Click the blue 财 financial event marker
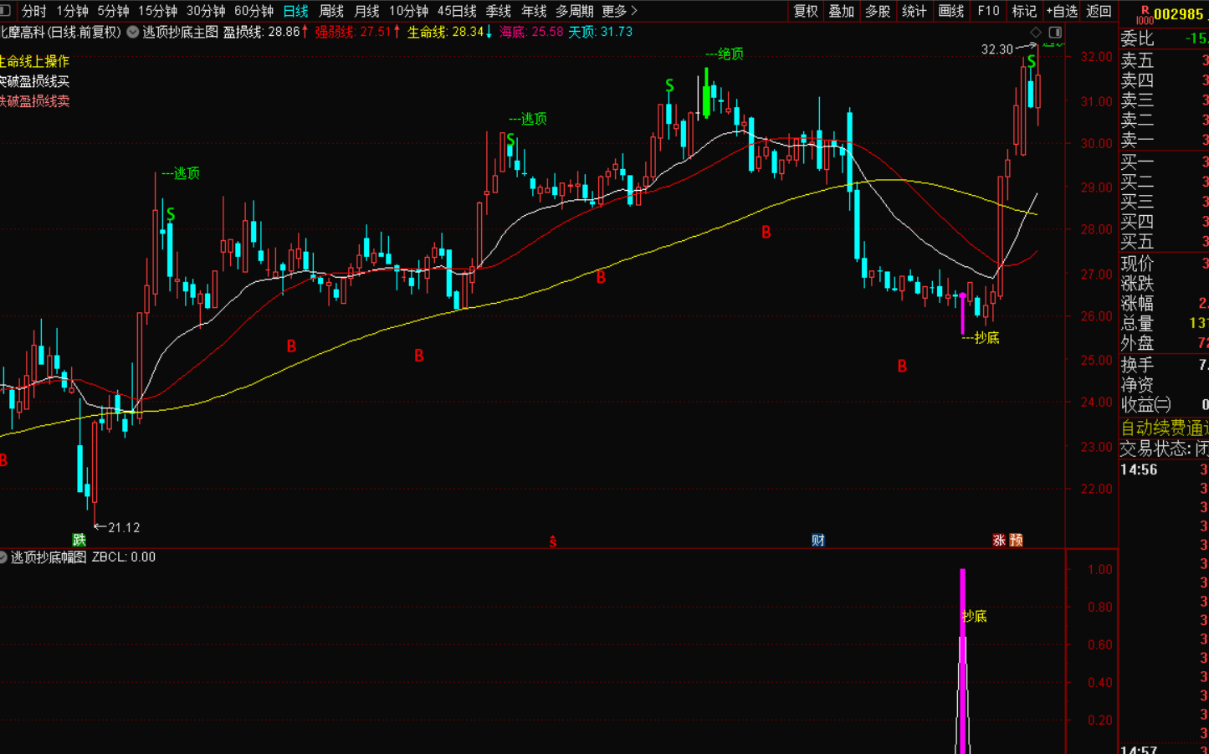This screenshot has height=754, width=1209. [x=818, y=540]
